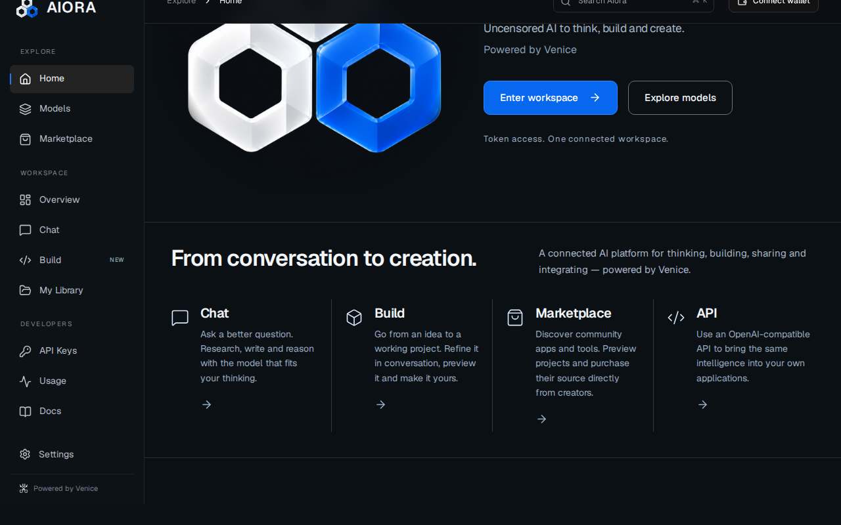Open Docs from the Developers section
The image size is (841, 525).
(72, 411)
